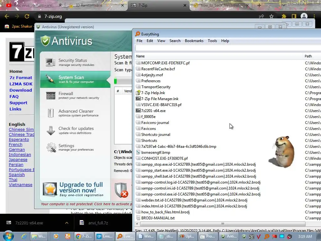Screen dimensions: 321x241
Task: Open Advanced Cleaner trash can icon
Action: click(x=50, y=113)
